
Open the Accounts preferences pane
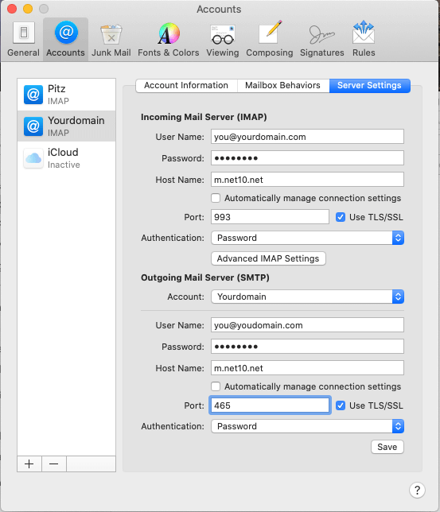tap(65, 39)
